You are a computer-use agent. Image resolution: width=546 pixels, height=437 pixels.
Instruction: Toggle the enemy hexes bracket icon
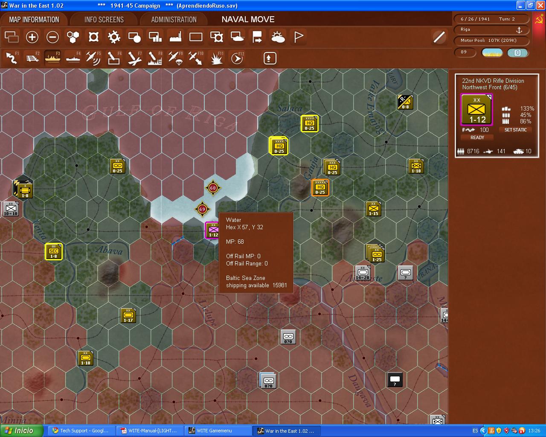(93, 37)
